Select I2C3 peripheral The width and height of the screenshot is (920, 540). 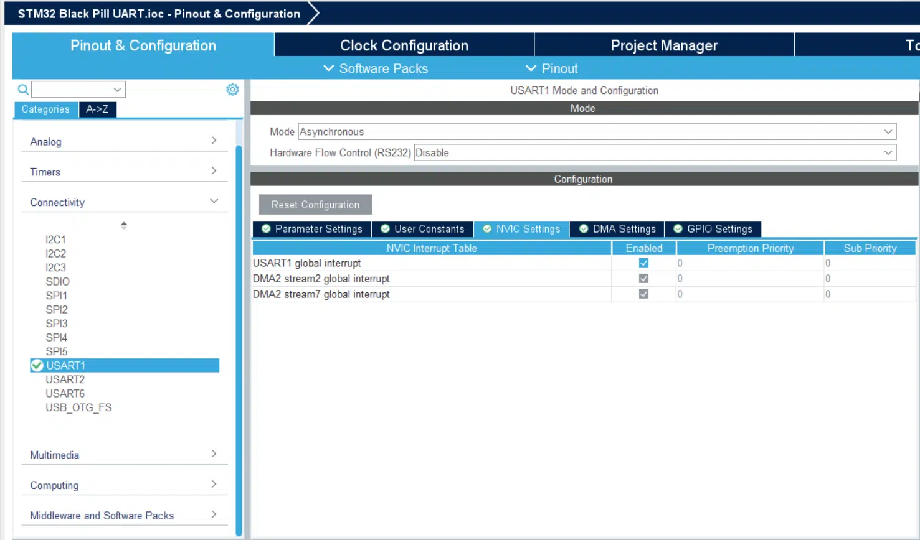(55, 268)
